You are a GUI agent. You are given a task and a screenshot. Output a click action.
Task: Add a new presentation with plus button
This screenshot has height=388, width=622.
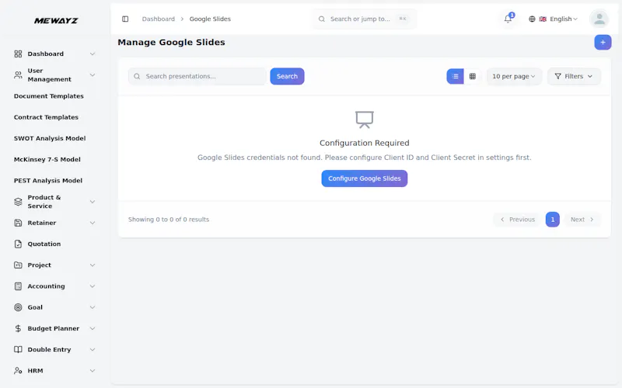[603, 43]
